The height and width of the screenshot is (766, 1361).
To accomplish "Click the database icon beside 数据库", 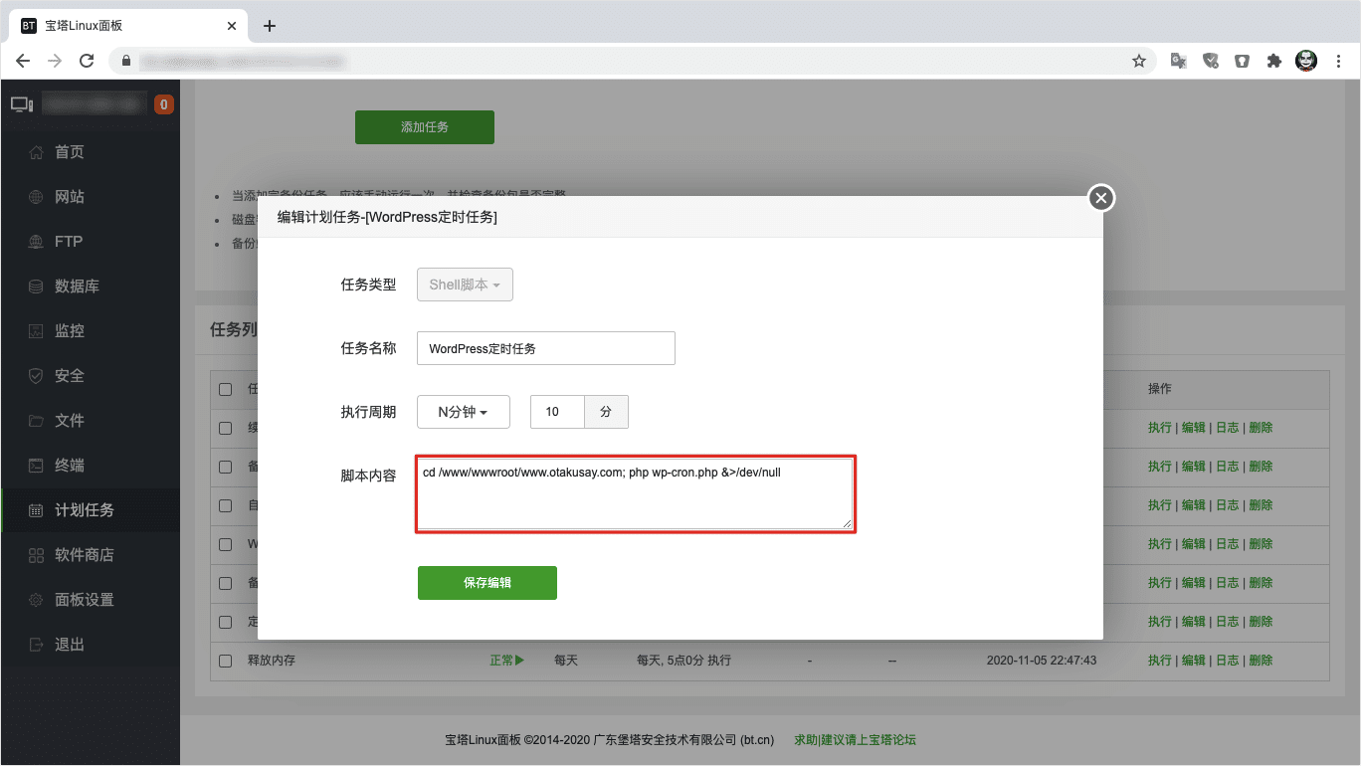I will click(x=36, y=287).
